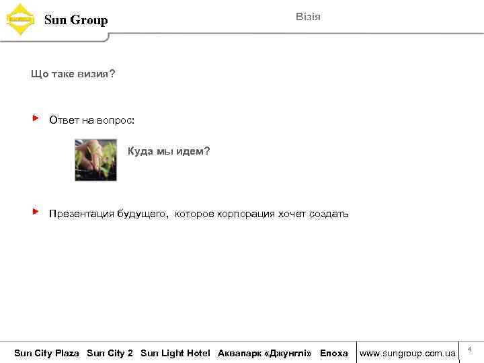Image resolution: width=484 pixels, height=363 pixels.
Task: Select the bold text 'Куда мы идем?'
Action: click(x=169, y=151)
